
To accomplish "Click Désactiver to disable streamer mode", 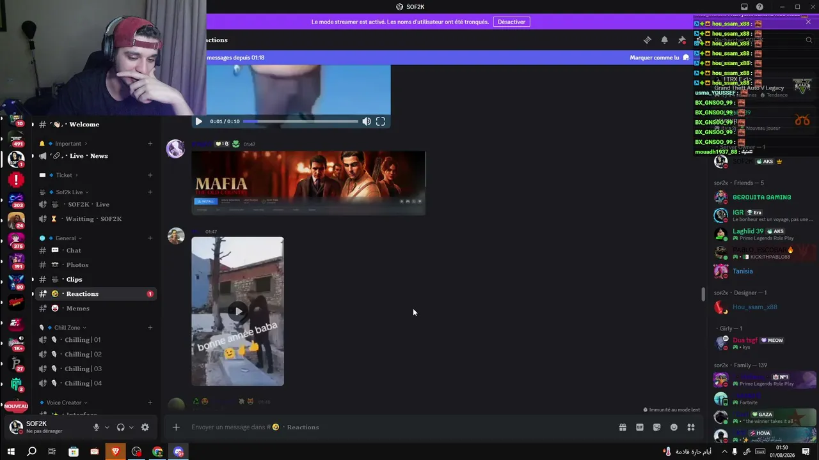I will point(511,22).
